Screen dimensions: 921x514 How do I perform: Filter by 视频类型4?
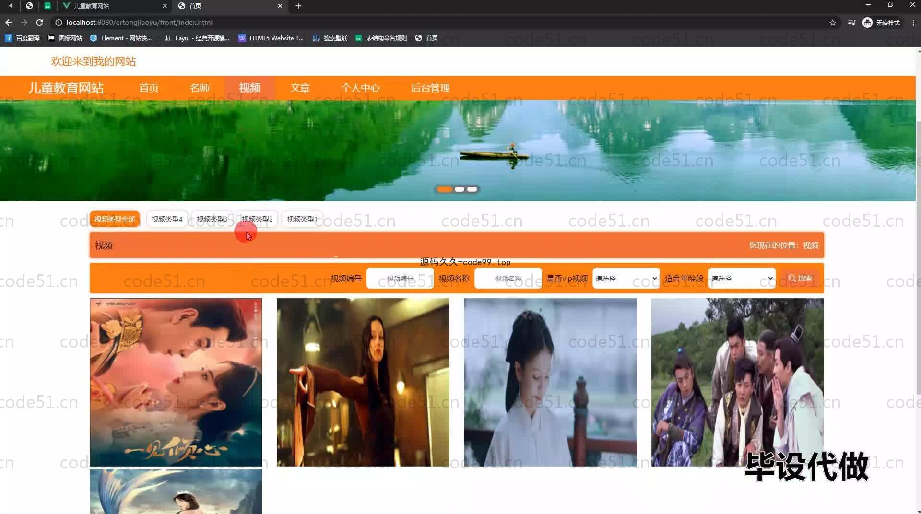[x=167, y=219]
